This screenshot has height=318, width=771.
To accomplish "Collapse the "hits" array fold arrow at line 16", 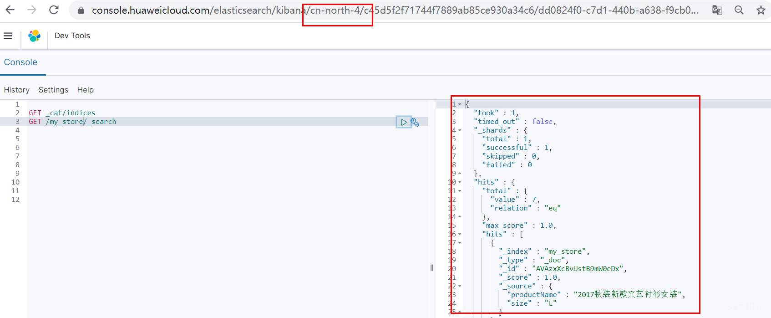I will [x=460, y=234].
